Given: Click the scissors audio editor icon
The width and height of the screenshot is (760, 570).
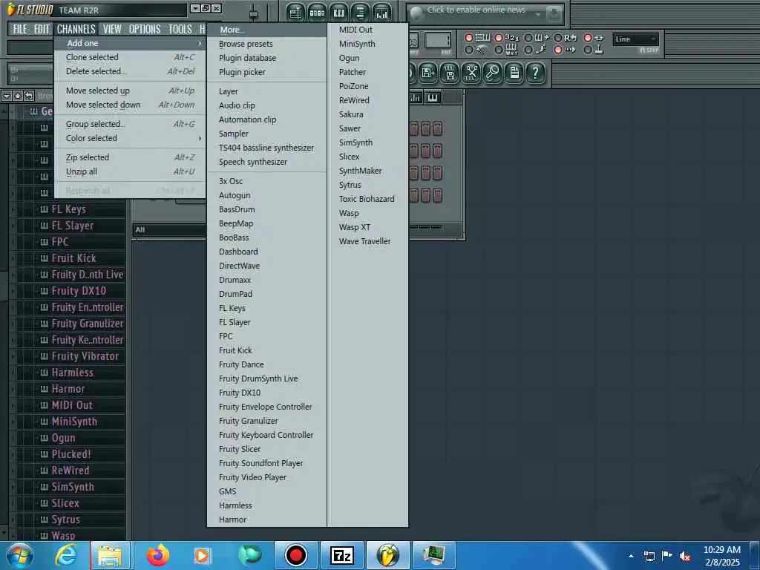Looking at the screenshot, I should coord(471,73).
